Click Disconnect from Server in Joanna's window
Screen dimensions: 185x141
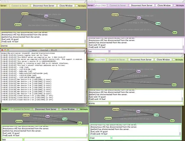click(44, 6)
